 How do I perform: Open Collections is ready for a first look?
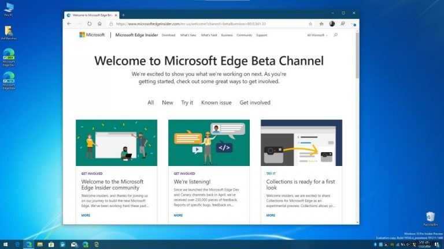(301, 184)
